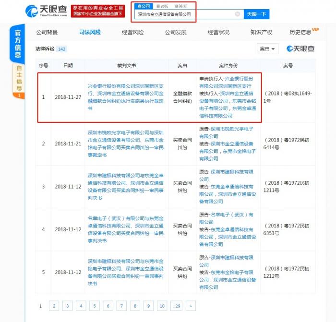
Task: Select the 查公司 search tab
Action: [x=143, y=6]
